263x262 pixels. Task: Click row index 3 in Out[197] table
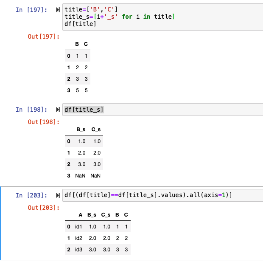[69, 90]
